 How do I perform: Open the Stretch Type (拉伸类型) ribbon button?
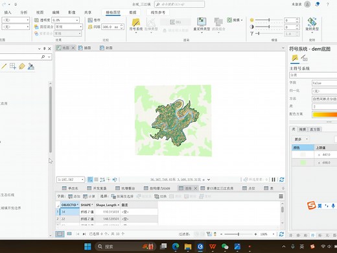(151, 25)
